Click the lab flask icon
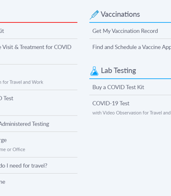171x196 pixels. coord(94,71)
